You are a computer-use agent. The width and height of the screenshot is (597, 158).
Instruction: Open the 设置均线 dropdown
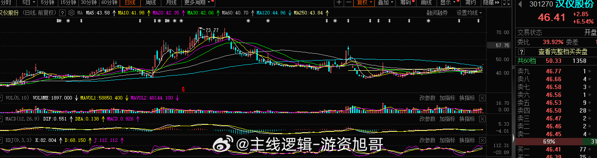(x=469, y=13)
